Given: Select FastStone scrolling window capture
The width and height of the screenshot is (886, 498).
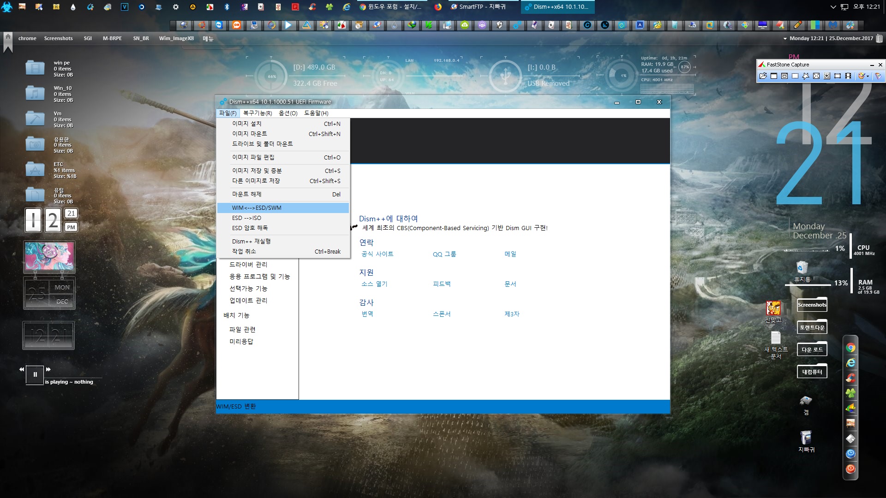Looking at the screenshot, I should coord(827,76).
